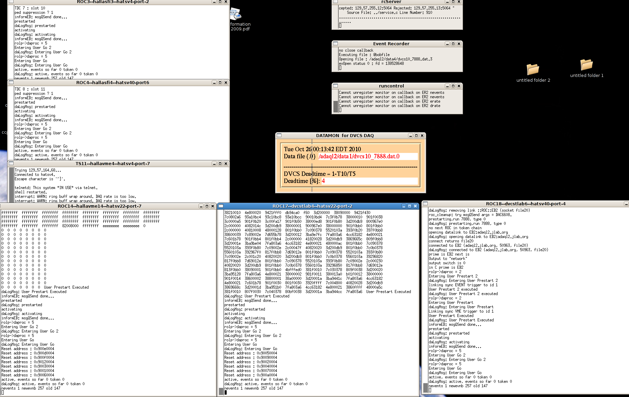Focus the ROC14--hallavme14 title bar
The width and height of the screenshot is (629, 397).
tap(100, 206)
